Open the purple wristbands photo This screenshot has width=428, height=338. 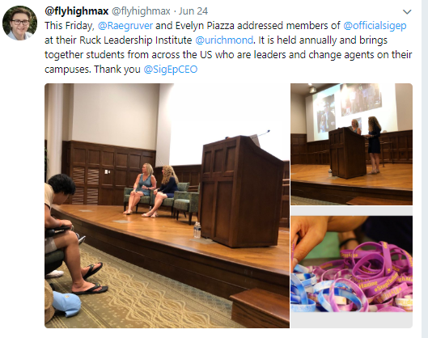coord(352,264)
